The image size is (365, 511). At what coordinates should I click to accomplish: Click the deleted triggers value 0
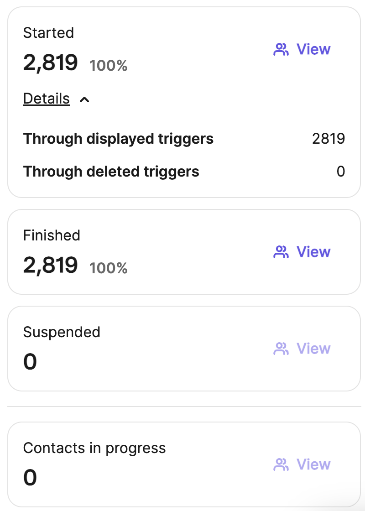pos(340,172)
